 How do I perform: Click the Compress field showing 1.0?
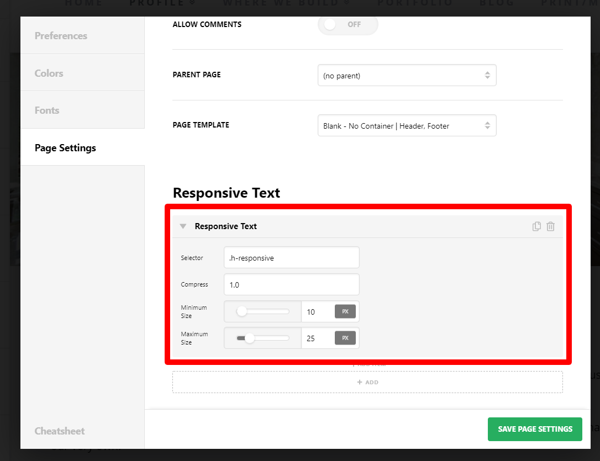[x=291, y=284]
